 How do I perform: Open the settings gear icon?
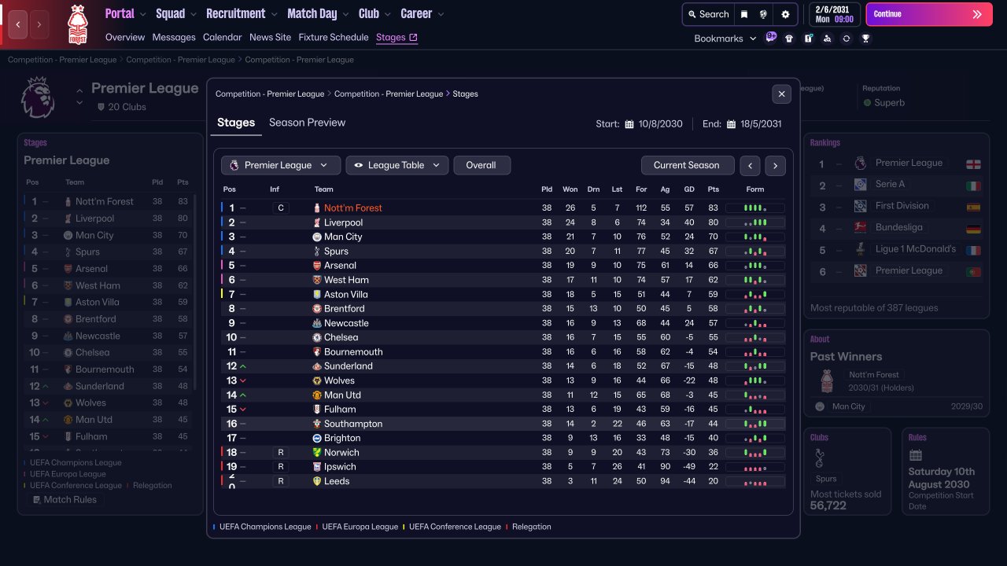[785, 14]
